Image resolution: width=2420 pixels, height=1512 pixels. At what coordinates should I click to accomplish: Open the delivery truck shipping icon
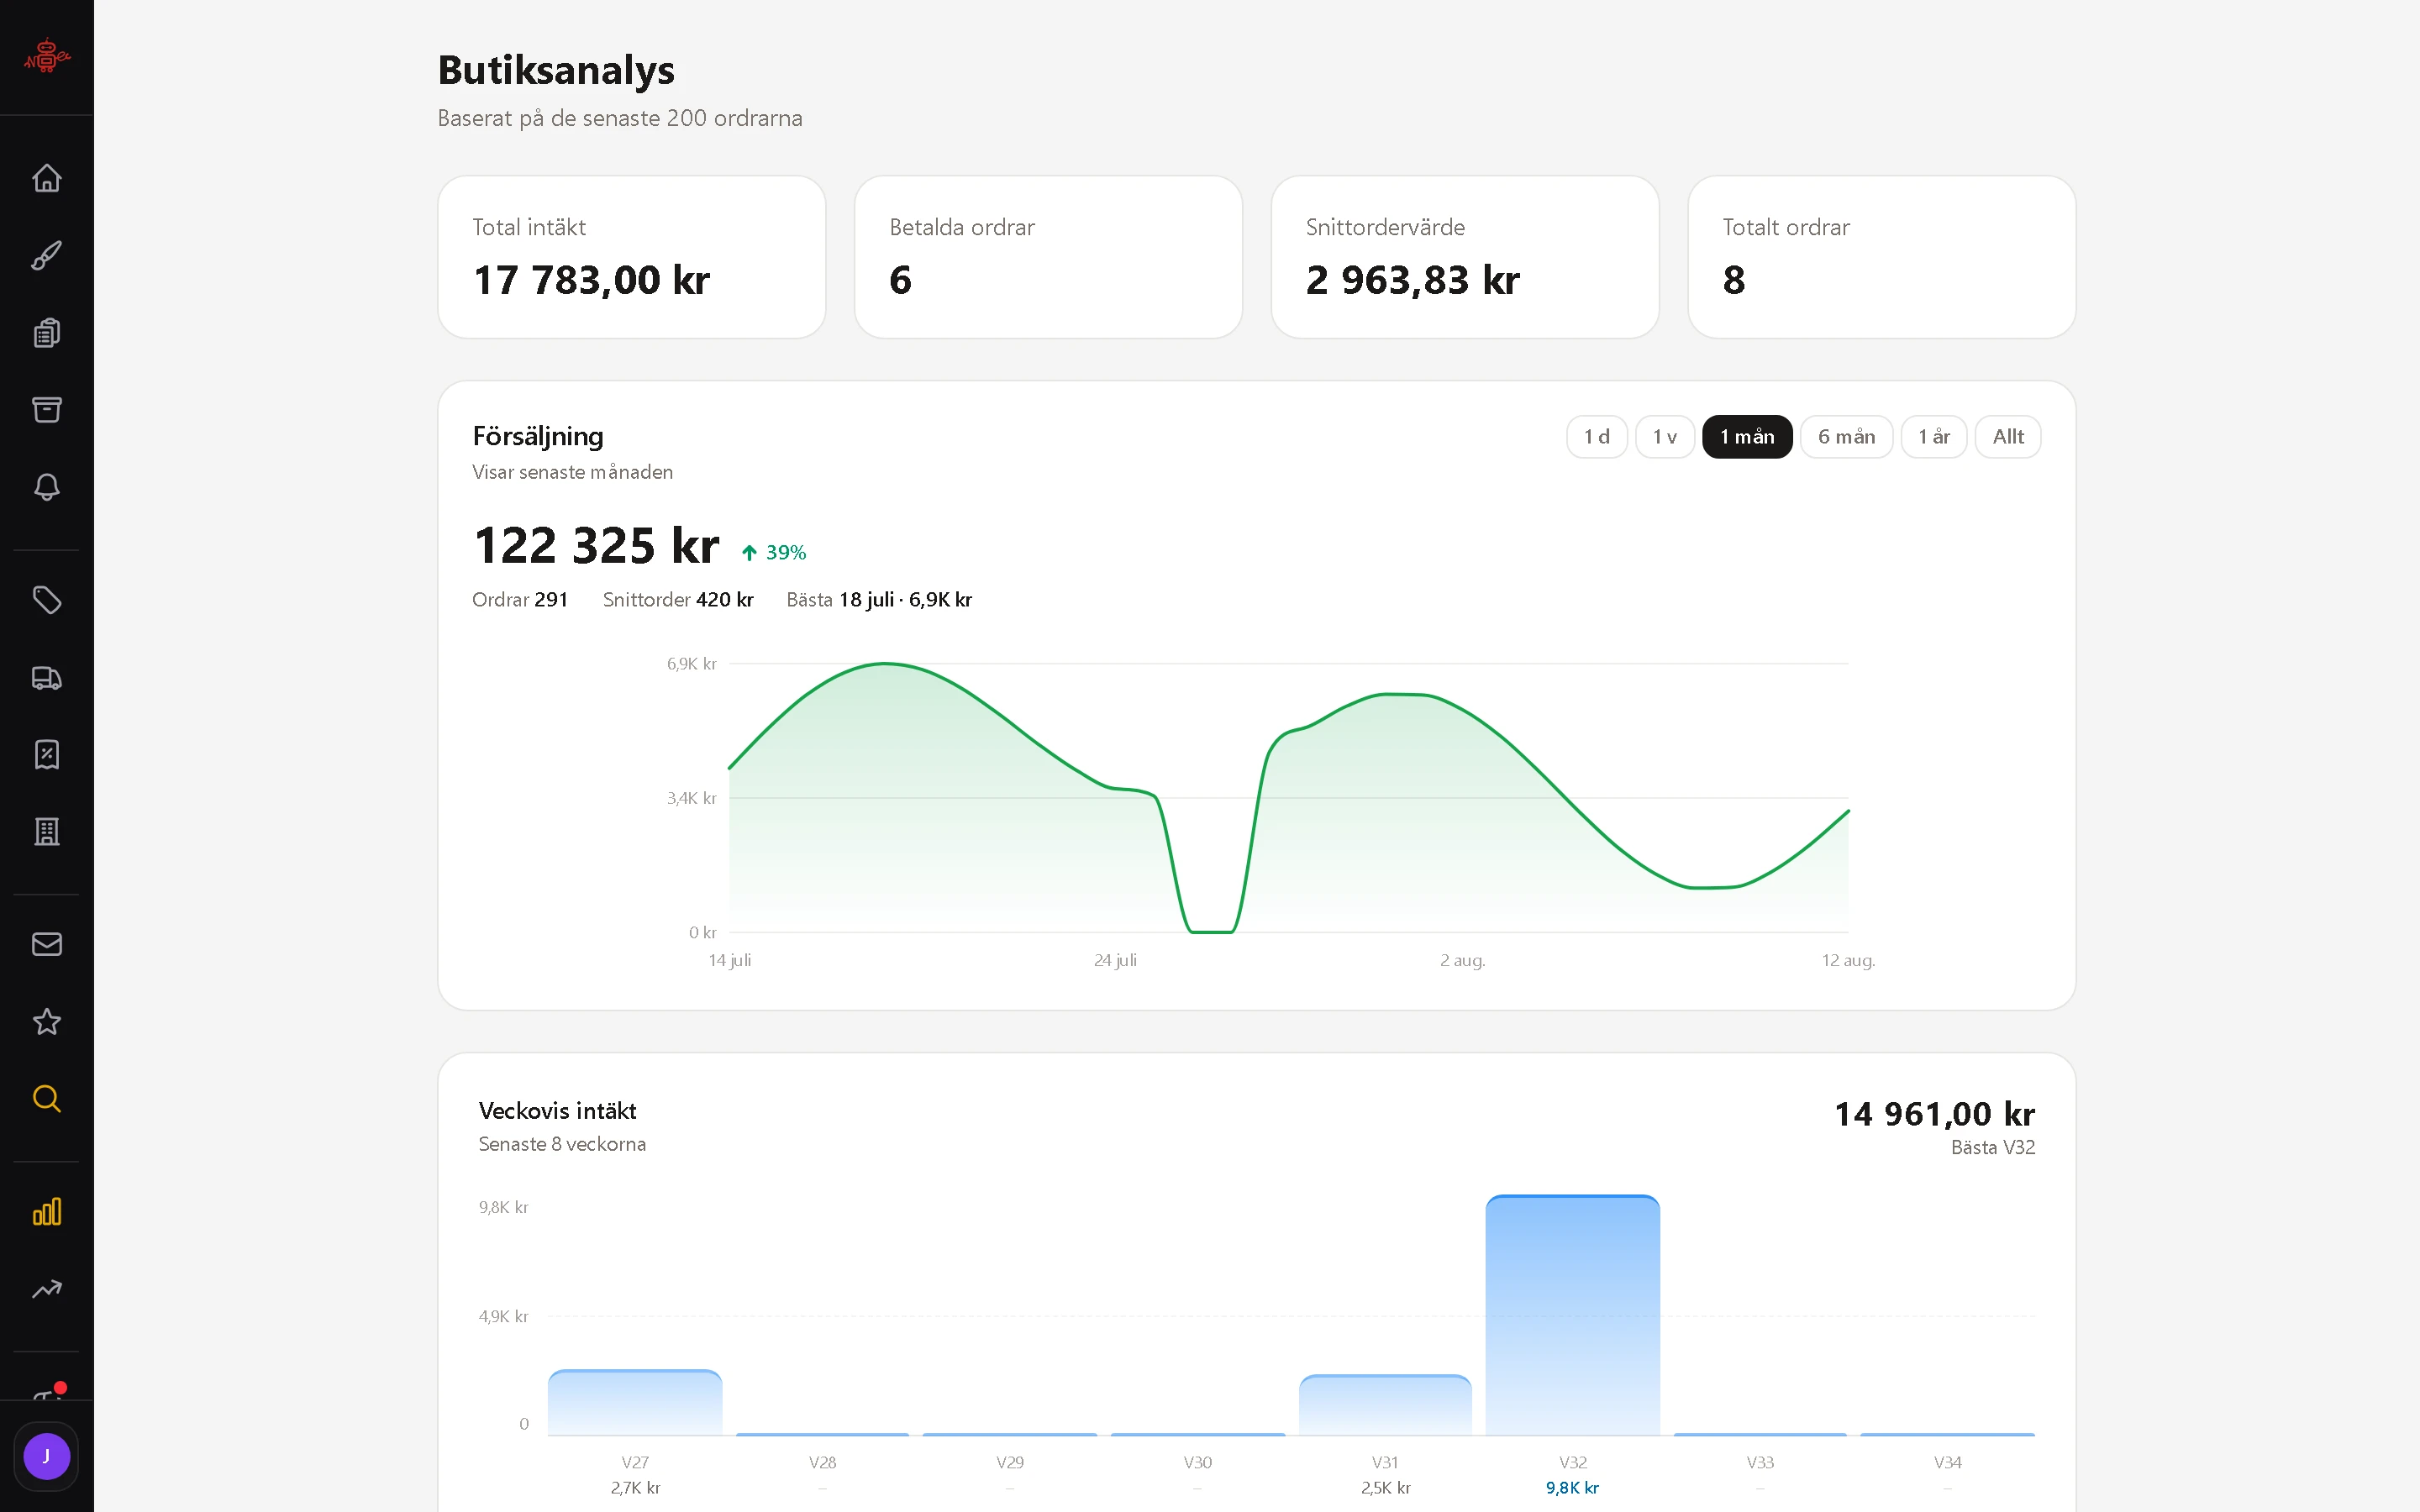point(47,678)
